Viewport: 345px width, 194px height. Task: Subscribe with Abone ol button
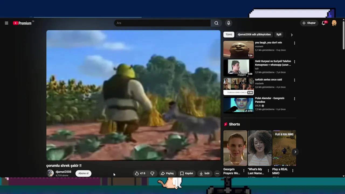[83, 174]
